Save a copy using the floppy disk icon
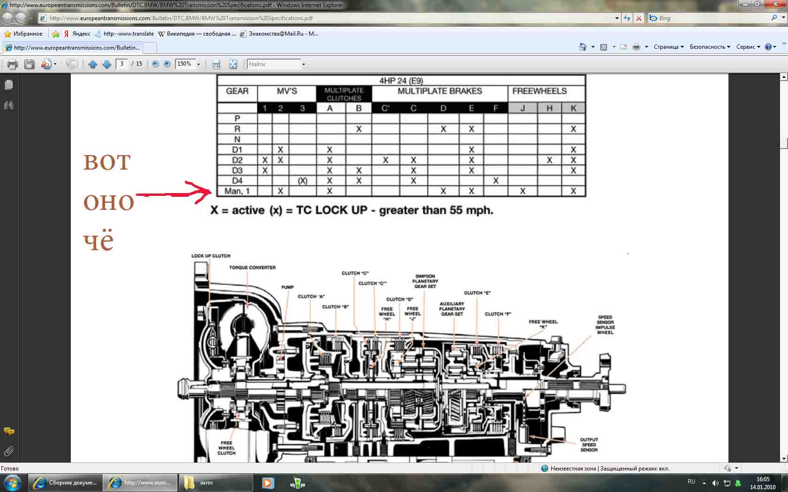 (29, 64)
